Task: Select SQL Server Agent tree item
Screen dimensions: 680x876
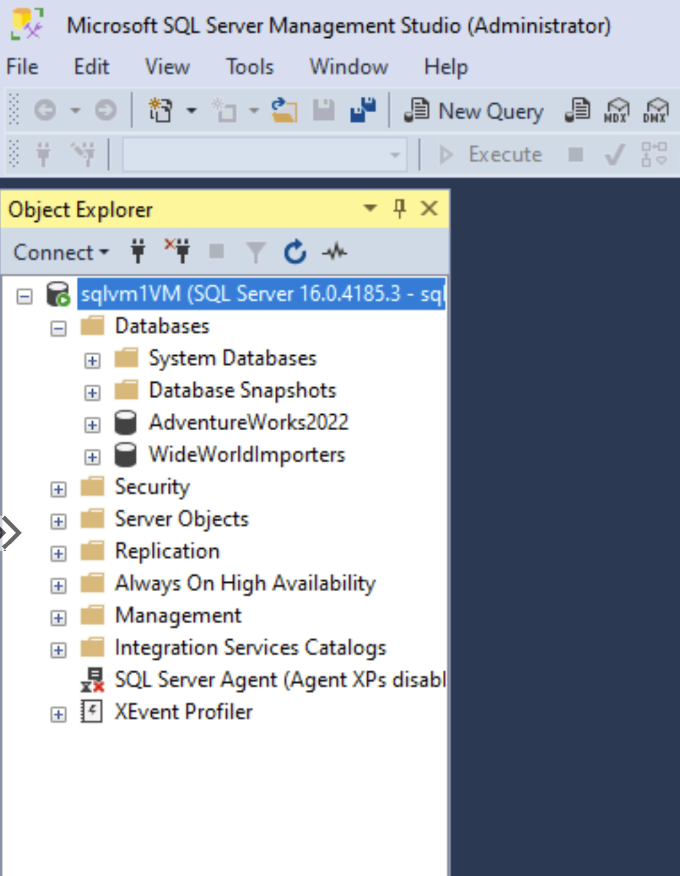Action: 280,680
